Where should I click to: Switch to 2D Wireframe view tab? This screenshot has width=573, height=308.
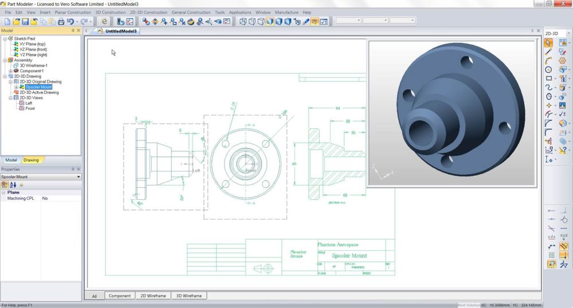153,295
